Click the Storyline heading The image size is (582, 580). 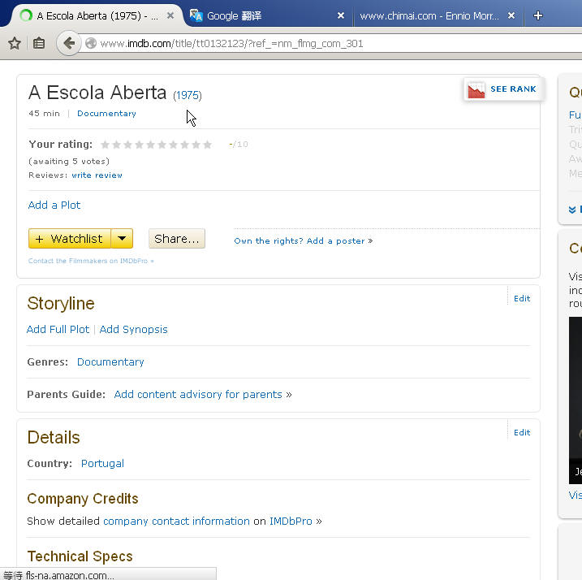61,304
